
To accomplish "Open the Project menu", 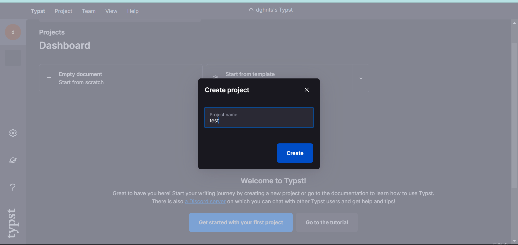I will (63, 11).
